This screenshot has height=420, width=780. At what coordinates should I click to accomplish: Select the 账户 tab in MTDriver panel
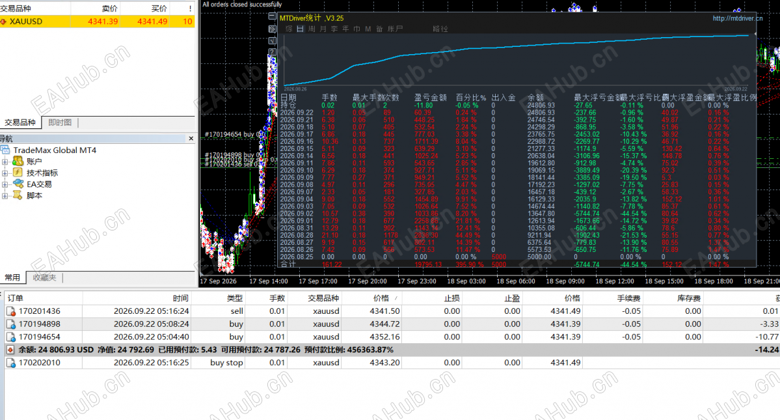(x=395, y=29)
